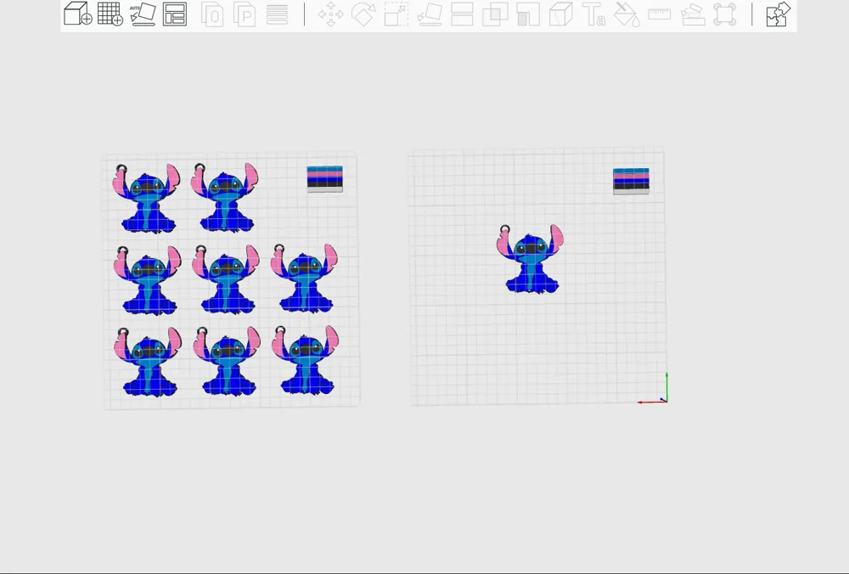This screenshot has height=574, width=849.
Task: Click the Auto orient icon
Action: (x=143, y=14)
